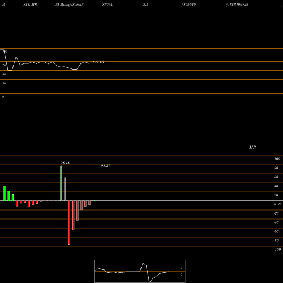This screenshot has height=283, width=283.
Task: Click the deepest red bar in MR chart
Action: (69, 222)
